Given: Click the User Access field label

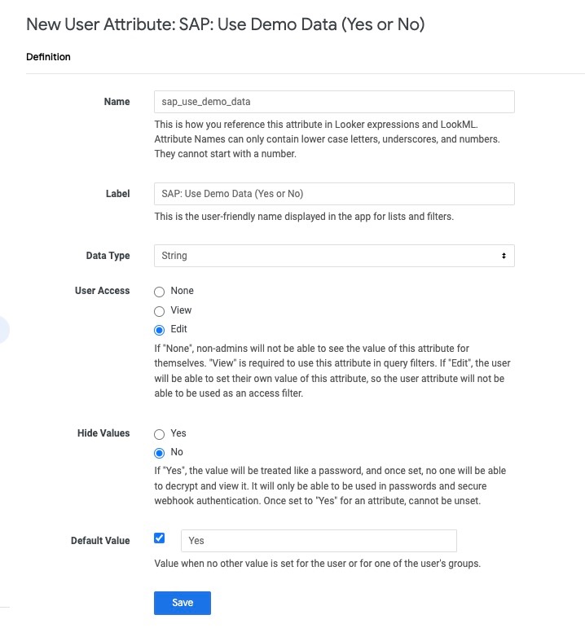Looking at the screenshot, I should [102, 291].
